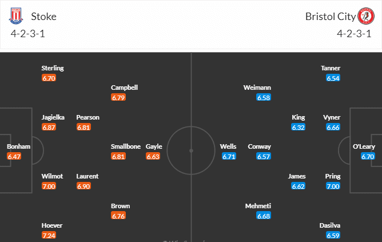
Task: Select Bristol City defender Tanner
Action: pyautogui.click(x=331, y=68)
